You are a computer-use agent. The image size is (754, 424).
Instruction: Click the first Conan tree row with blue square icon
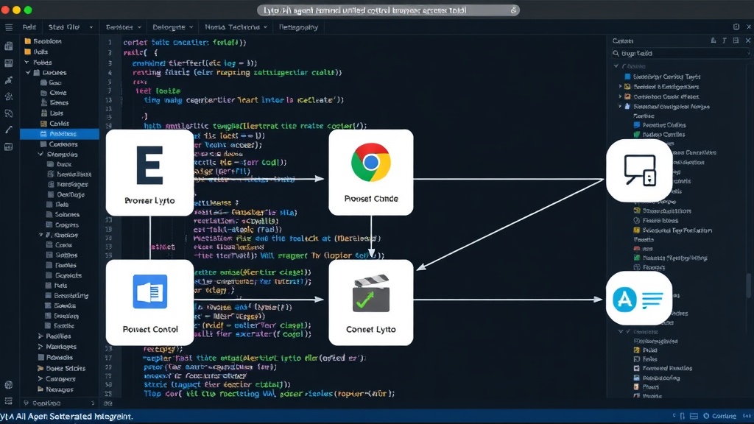click(x=663, y=77)
